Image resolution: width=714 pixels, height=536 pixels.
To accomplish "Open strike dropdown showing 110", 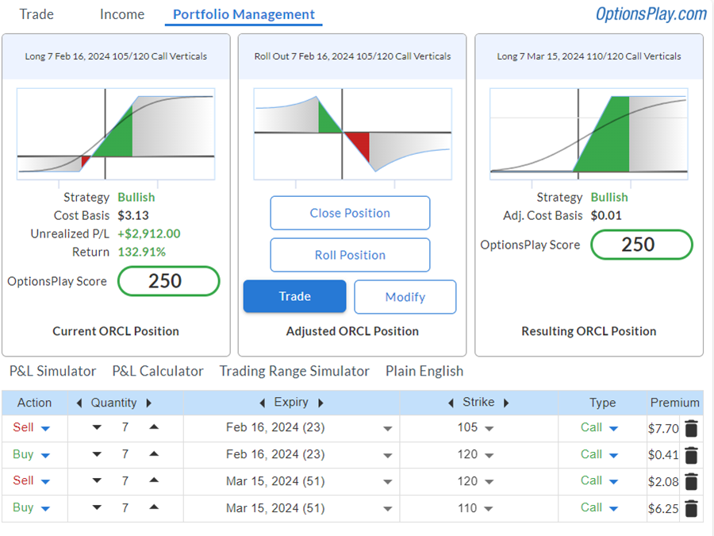I will click(489, 509).
